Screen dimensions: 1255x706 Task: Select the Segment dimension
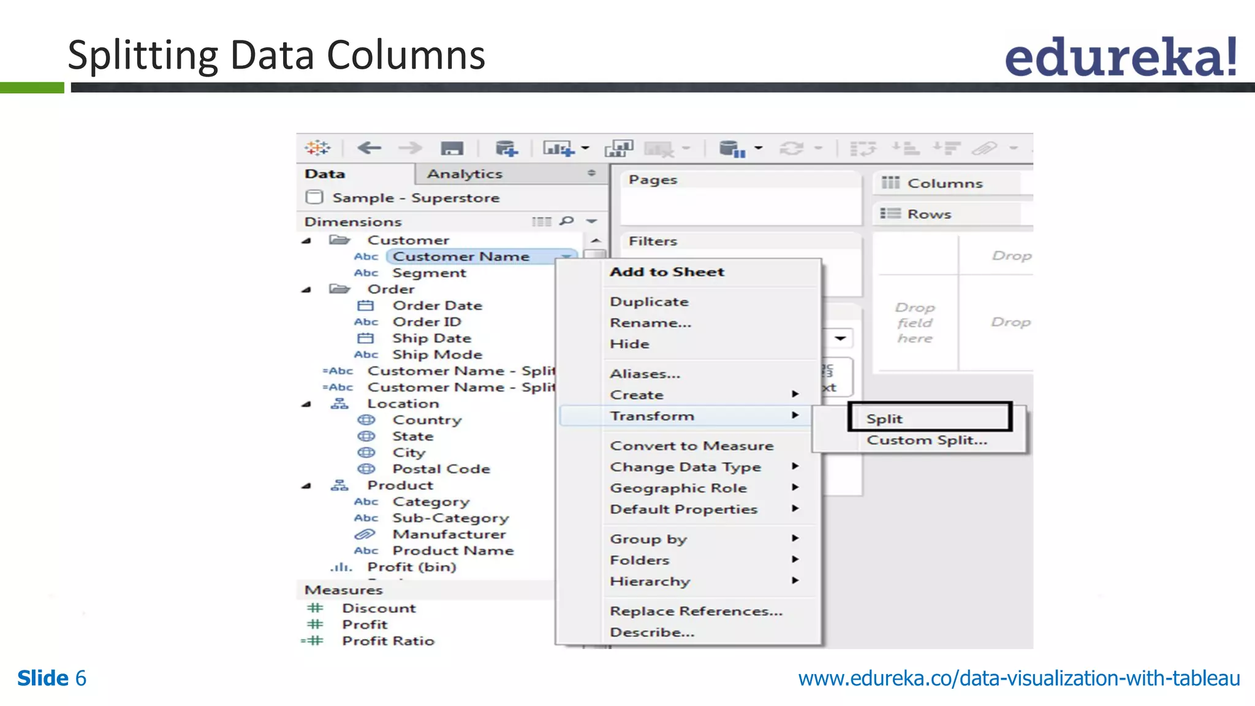429,273
